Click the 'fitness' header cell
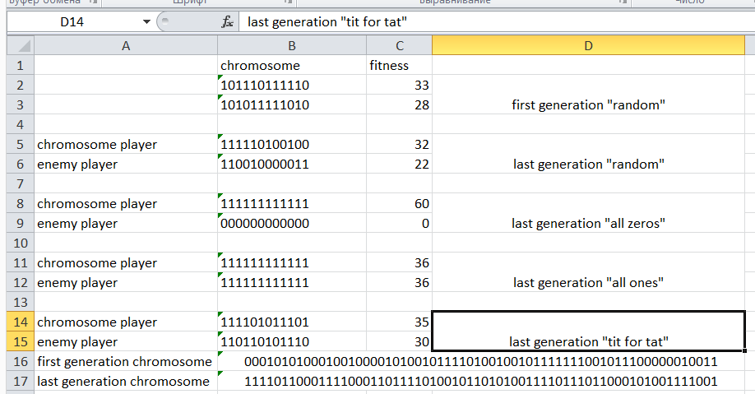This screenshot has height=394, width=755. (399, 66)
